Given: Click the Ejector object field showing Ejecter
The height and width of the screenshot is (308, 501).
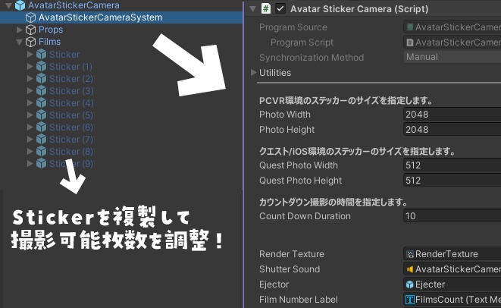Looking at the screenshot, I should [452, 284].
